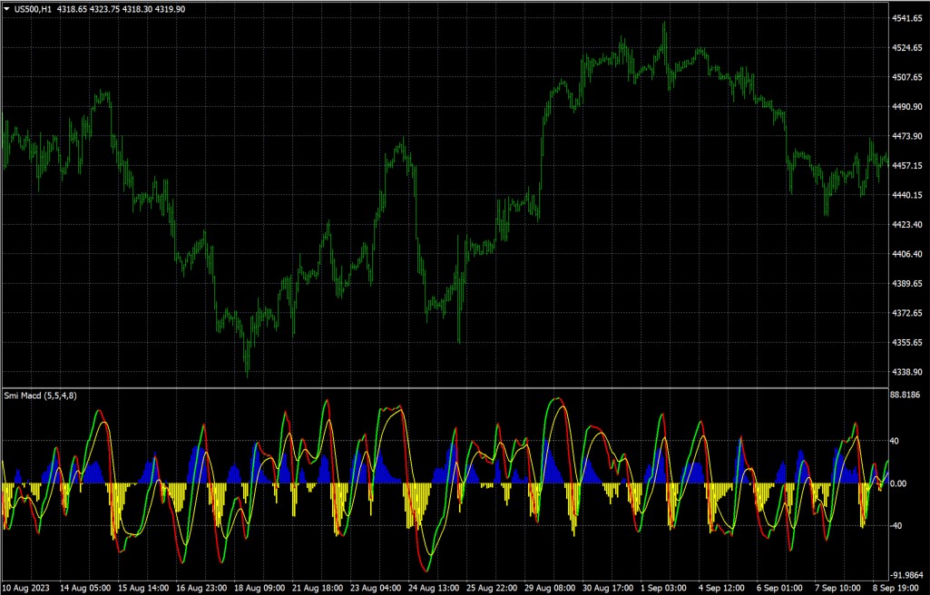Click the 24 Aug 13:00 time label
This screenshot has width=930, height=595.
click(x=434, y=589)
